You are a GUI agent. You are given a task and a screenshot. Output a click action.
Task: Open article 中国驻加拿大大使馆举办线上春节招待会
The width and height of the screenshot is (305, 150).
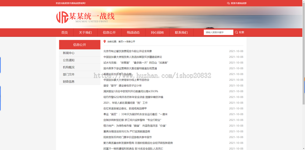126,80
